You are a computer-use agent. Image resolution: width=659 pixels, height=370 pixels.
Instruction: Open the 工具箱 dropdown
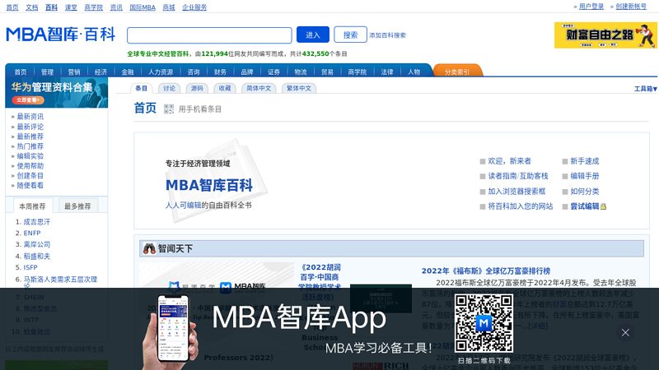pos(646,89)
